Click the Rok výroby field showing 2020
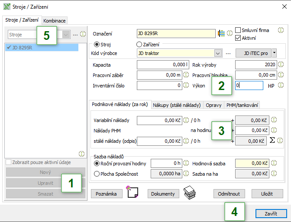The image size is (291, 222). (256, 65)
